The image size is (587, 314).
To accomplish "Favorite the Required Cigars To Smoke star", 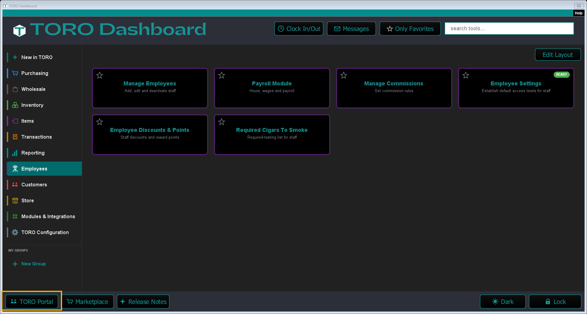I will 222,122.
